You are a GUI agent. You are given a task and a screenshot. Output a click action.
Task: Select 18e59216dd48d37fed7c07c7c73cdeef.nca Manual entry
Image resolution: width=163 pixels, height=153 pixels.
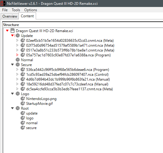(x=67, y=84)
